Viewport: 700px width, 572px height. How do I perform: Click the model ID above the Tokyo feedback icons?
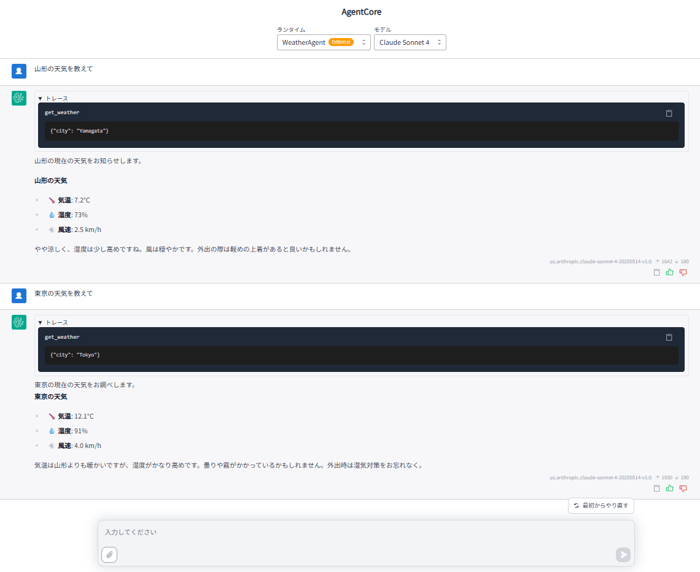point(600,477)
